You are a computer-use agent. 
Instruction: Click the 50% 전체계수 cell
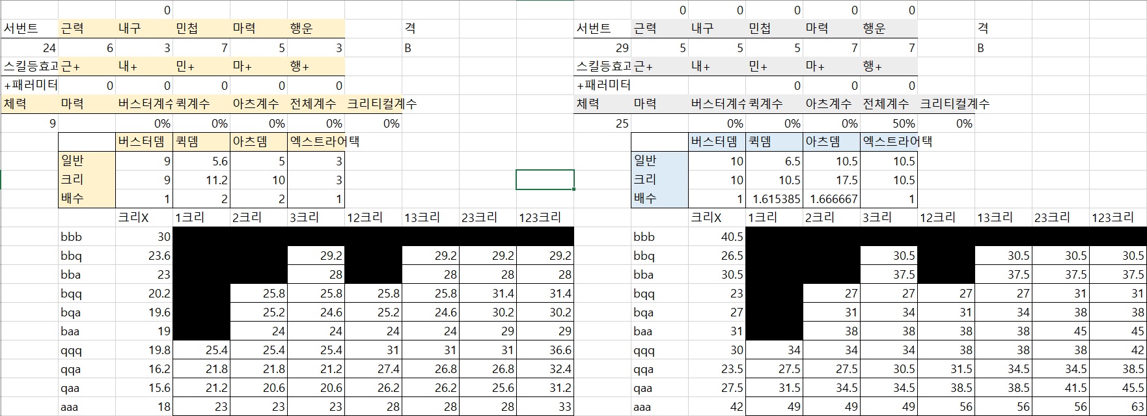pos(889,123)
